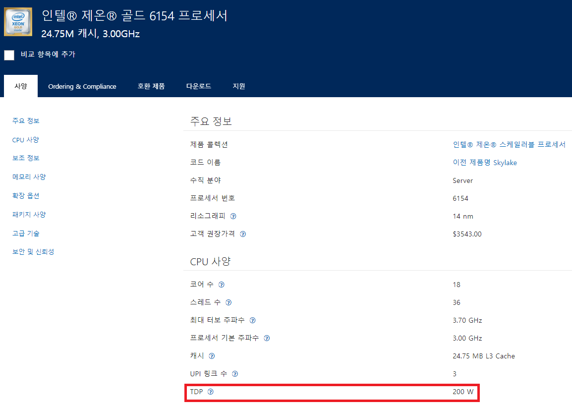Follow the 이전 제품명 Skylake link
Viewport: 572px width, 407px height.
coord(485,163)
